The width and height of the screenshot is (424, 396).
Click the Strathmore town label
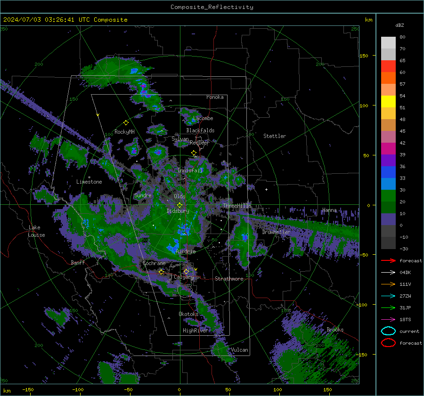(229, 279)
